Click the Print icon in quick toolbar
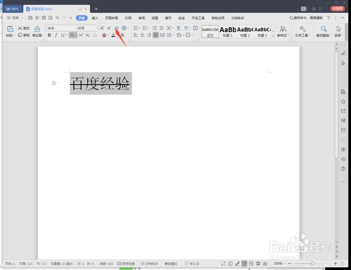The image size is (351, 270). tap(44, 18)
